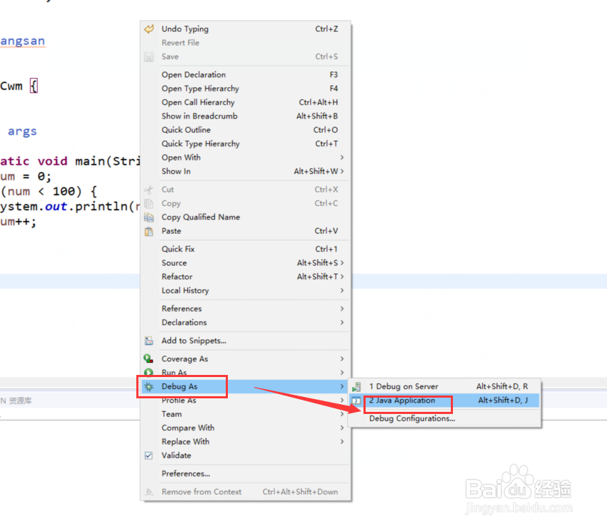Select Open Type Hierarchy entry
The image size is (607, 529).
coord(246,89)
